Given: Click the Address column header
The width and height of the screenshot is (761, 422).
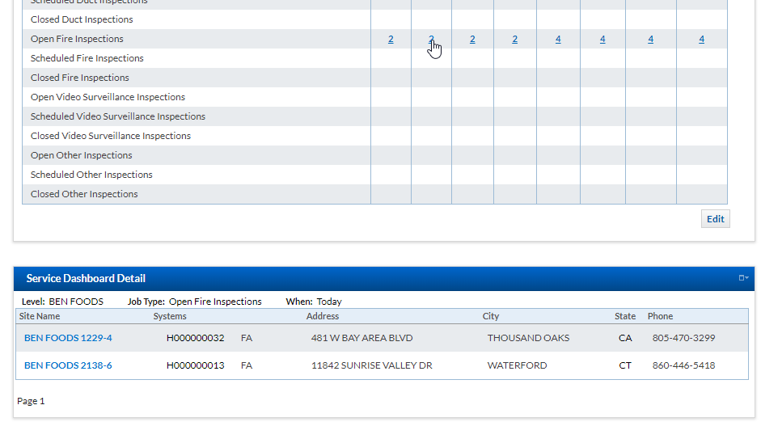Looking at the screenshot, I should tap(323, 316).
